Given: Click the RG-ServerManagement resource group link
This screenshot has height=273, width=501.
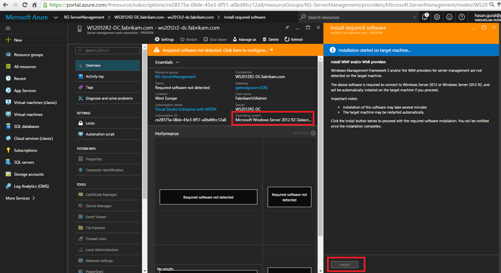Looking at the screenshot, I should point(175,77).
